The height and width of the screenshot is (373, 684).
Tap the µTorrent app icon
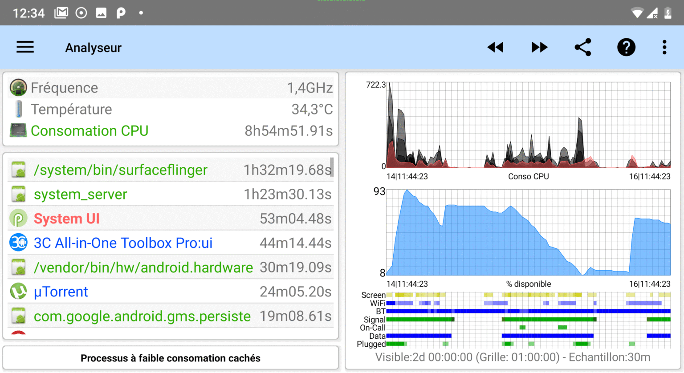point(19,292)
